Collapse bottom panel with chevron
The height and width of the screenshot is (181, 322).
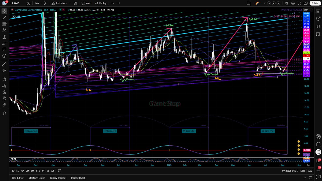pos(304,178)
